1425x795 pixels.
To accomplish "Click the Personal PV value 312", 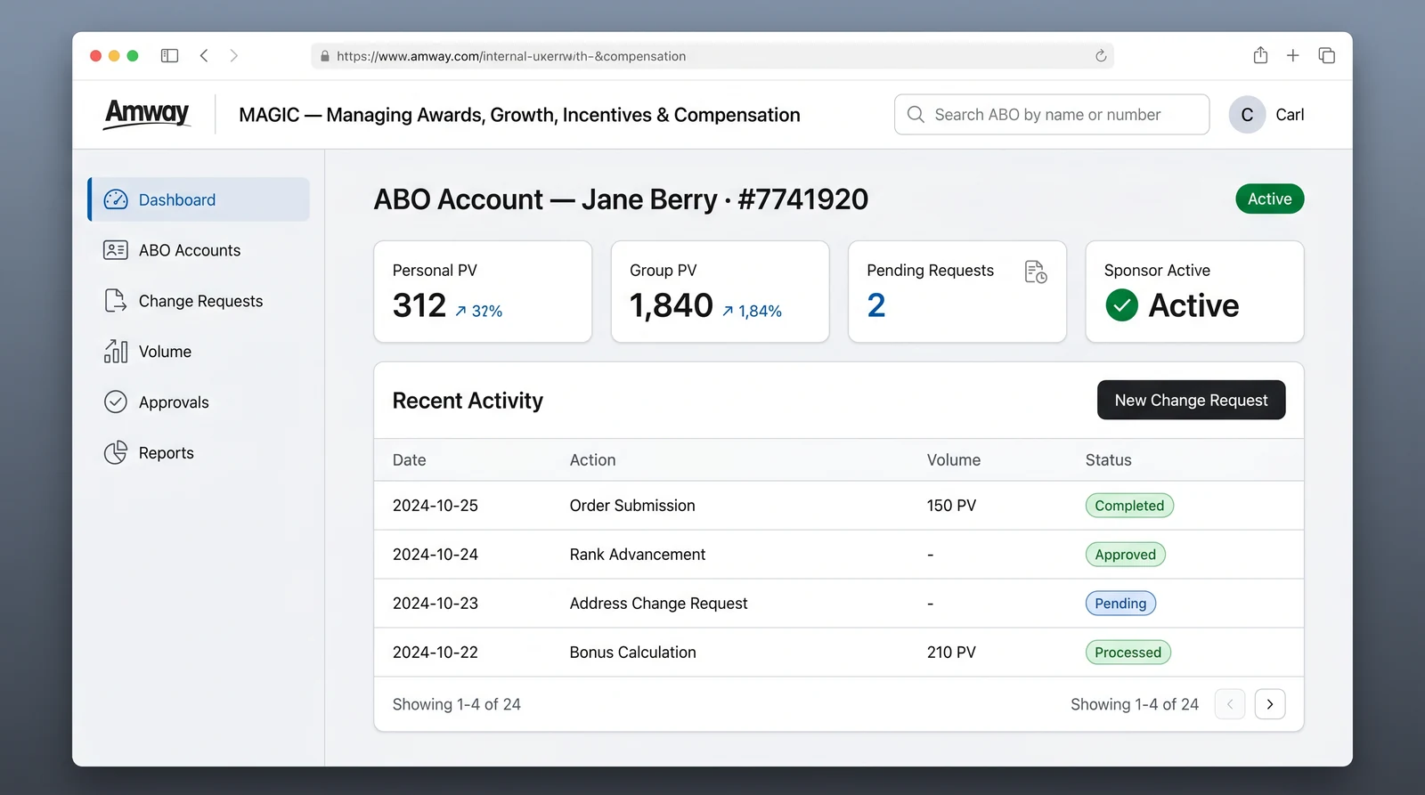I will pos(419,305).
